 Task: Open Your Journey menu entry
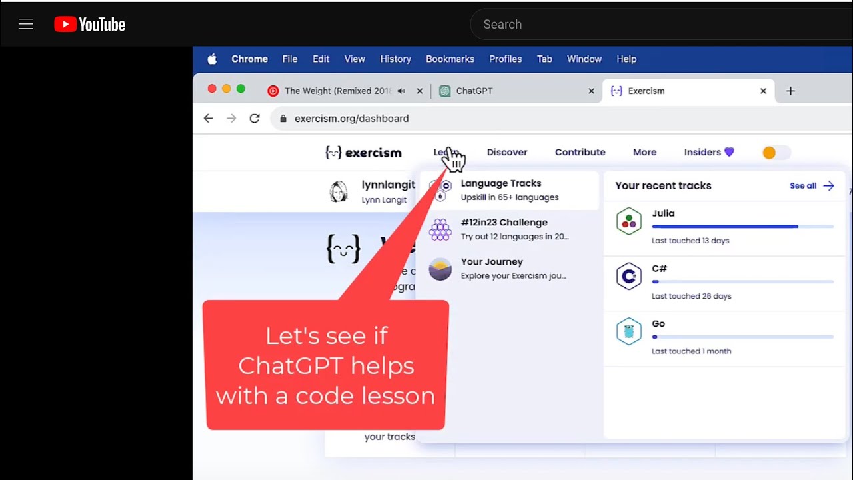[x=510, y=269]
